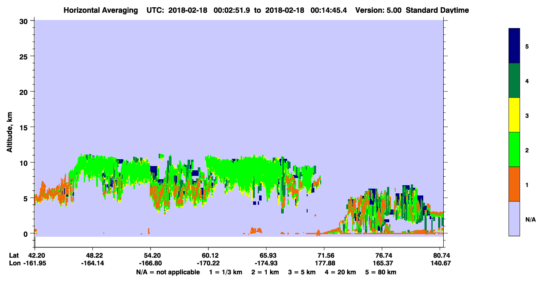
Task: Click the 'Lat' row label
Action: pyautogui.click(x=14, y=255)
